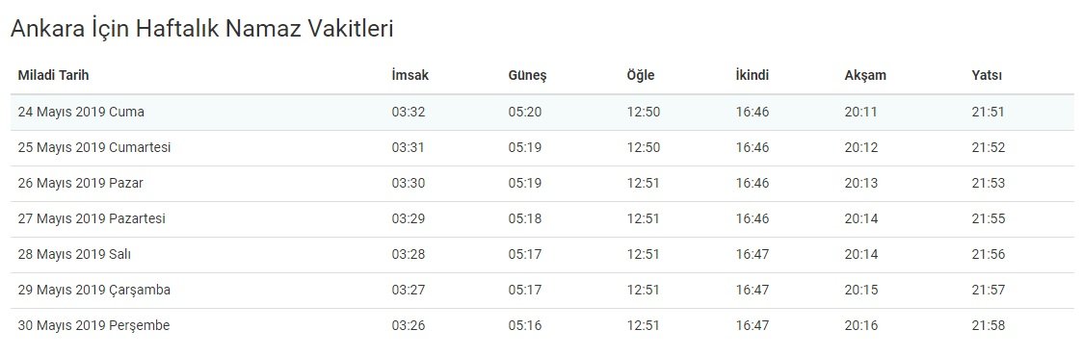This screenshot has width=1083, height=356.
Task: Select the 28 Mayıs 2019 Salı row
Action: pyautogui.click(x=543, y=255)
